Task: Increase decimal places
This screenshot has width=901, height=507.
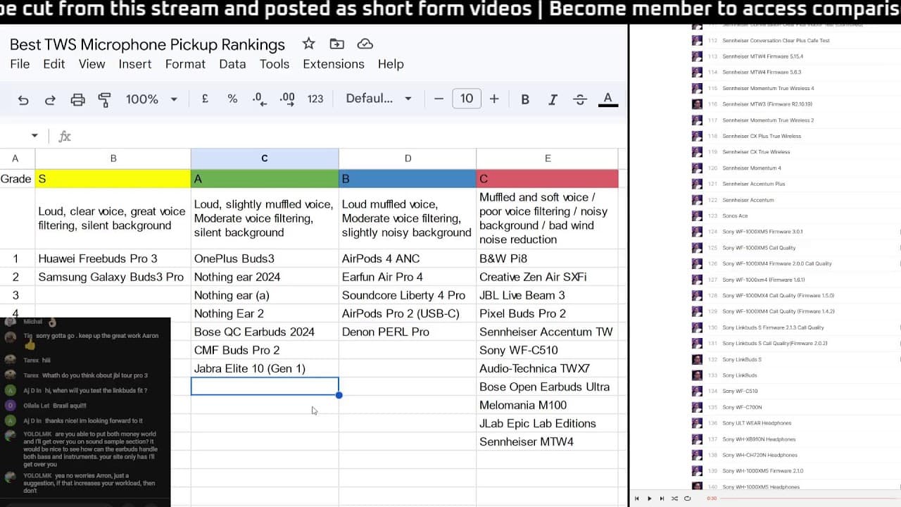Action: [x=287, y=99]
